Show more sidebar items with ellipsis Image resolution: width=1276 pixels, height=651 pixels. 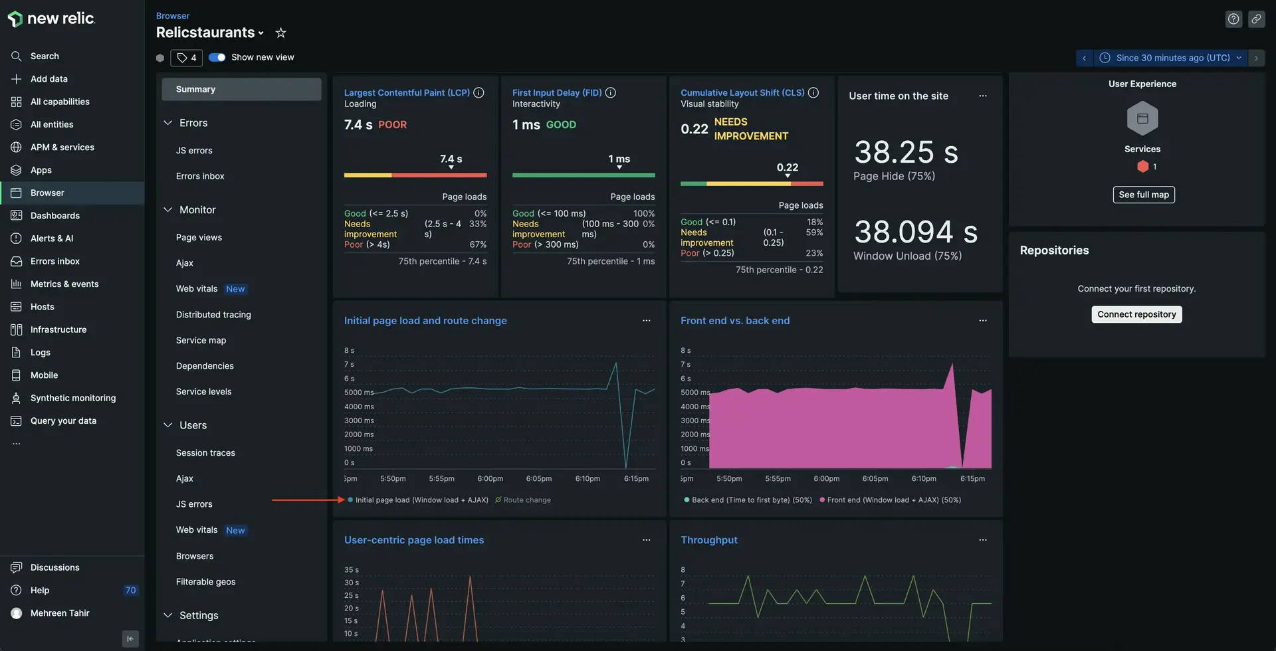[x=17, y=444]
